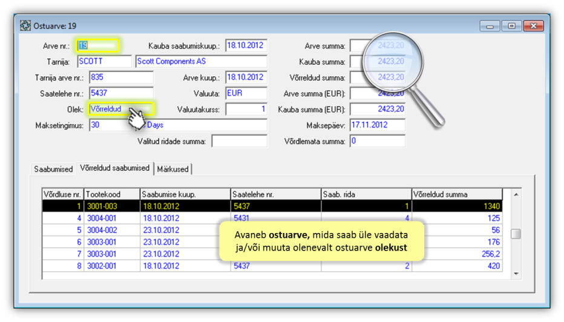This screenshot has height=322, width=564.
Task: Click the Saatelehe nr. column header
Action: coord(276,194)
